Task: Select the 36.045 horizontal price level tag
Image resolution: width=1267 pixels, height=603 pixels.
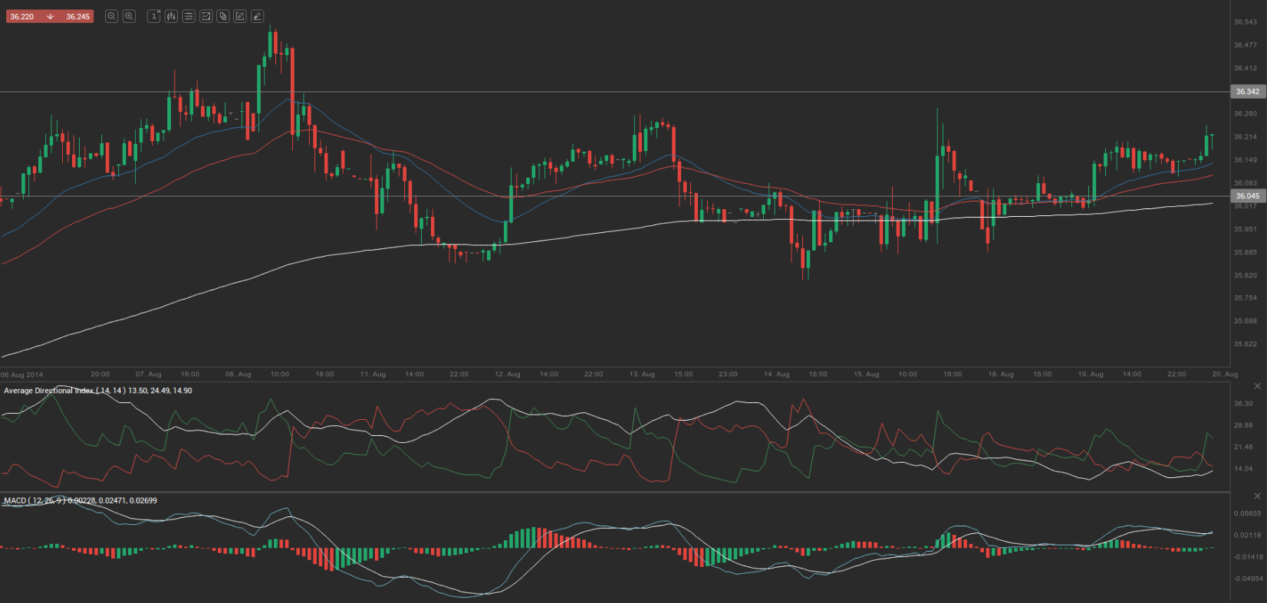Action: pyautogui.click(x=1247, y=196)
